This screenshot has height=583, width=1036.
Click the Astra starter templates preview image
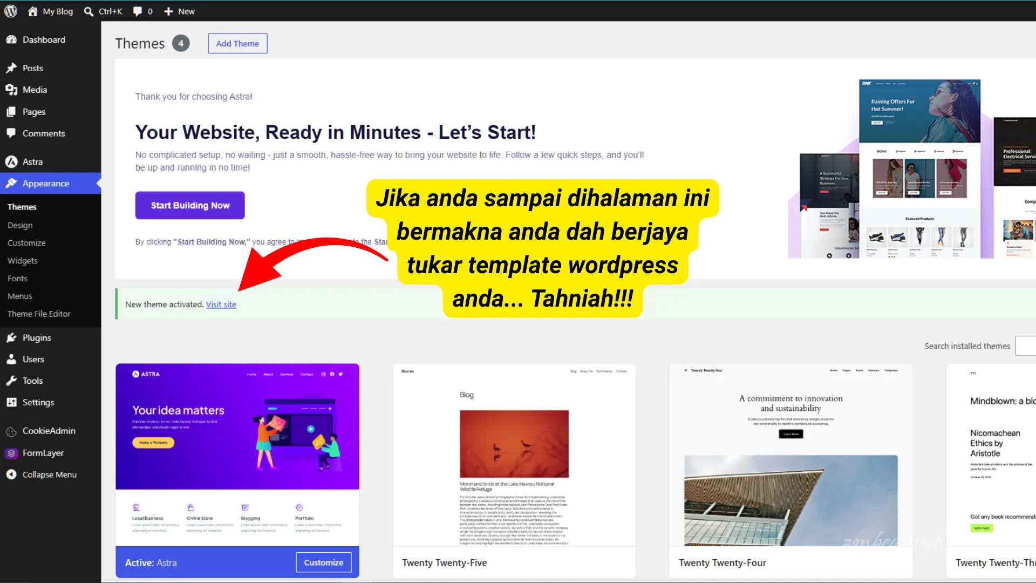(912, 169)
